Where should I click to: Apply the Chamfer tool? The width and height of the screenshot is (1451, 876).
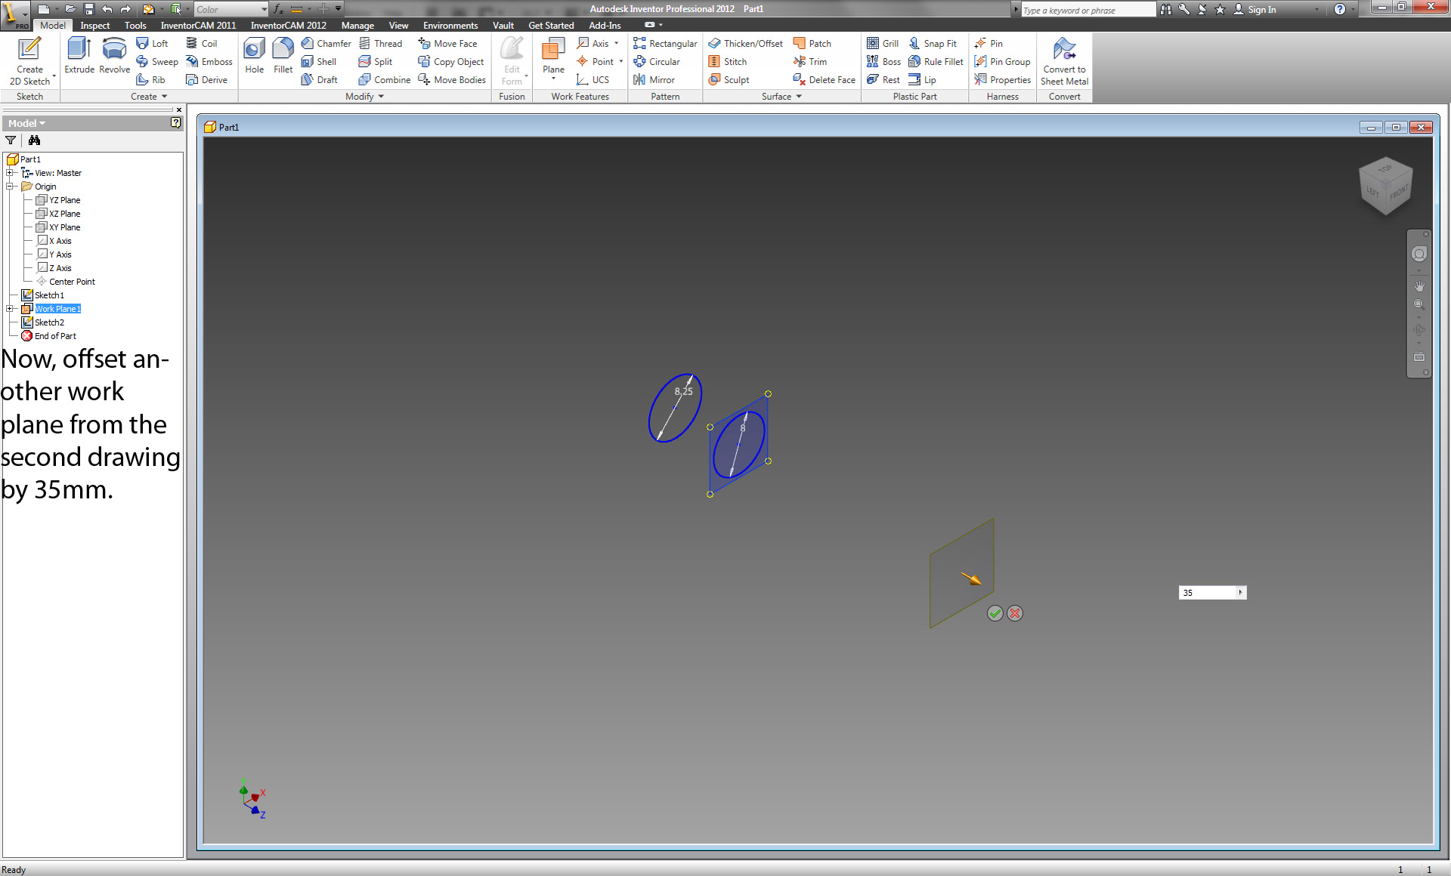326,44
